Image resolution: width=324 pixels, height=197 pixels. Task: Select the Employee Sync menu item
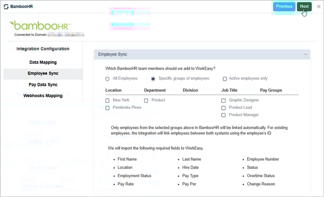[x=43, y=74]
